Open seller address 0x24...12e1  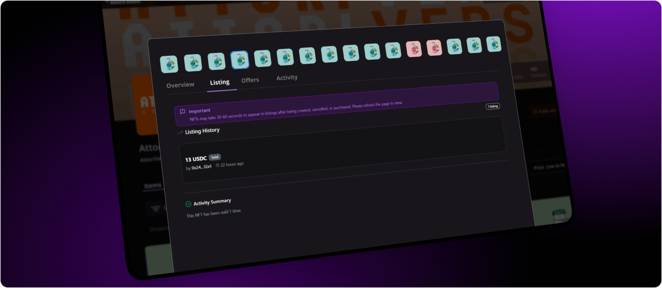click(x=201, y=167)
